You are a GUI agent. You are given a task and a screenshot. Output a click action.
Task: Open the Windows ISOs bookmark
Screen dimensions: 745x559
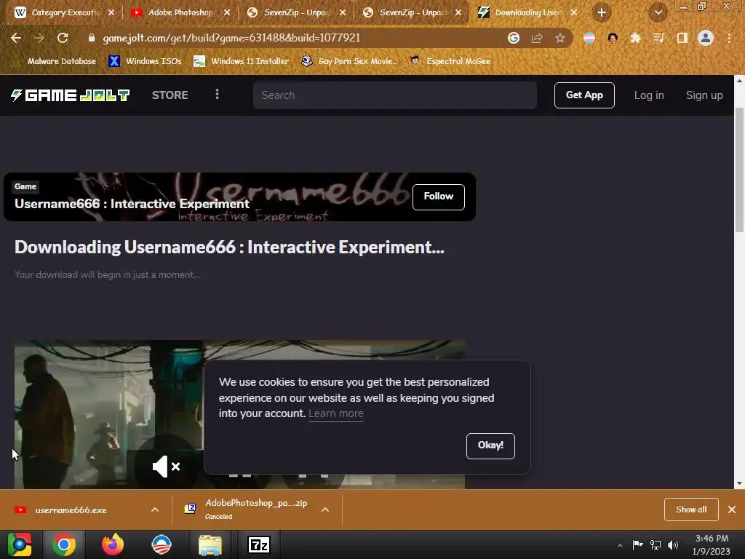tap(146, 61)
